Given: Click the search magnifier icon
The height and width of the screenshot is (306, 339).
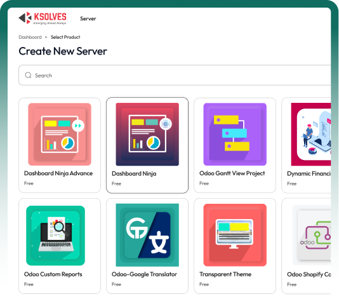Looking at the screenshot, I should pyautogui.click(x=28, y=76).
